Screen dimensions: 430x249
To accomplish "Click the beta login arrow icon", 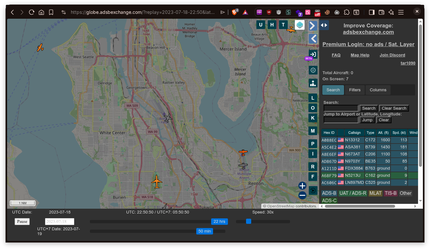I will point(313,54).
